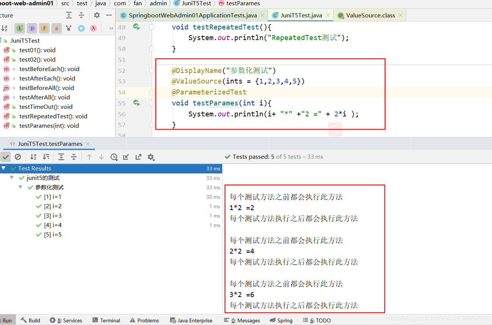
Task: Collapse the junit5的测试 tree node
Action: [x=12, y=178]
